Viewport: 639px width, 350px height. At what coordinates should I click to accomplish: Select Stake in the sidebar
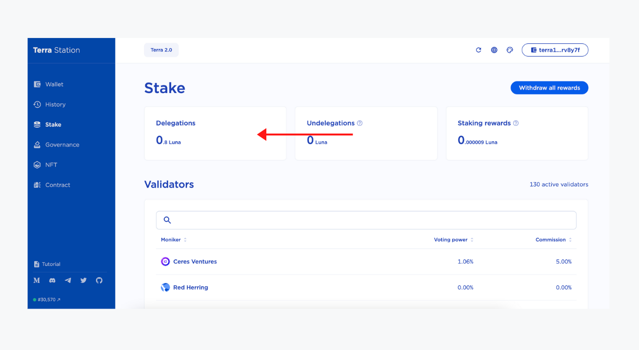(x=48, y=124)
